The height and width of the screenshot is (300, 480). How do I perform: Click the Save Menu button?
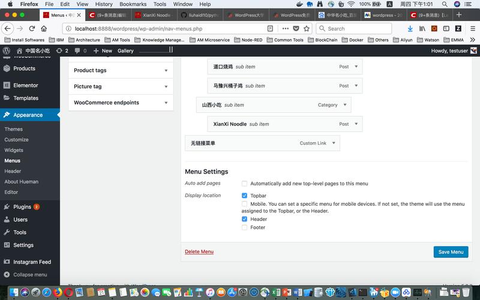[x=451, y=252]
